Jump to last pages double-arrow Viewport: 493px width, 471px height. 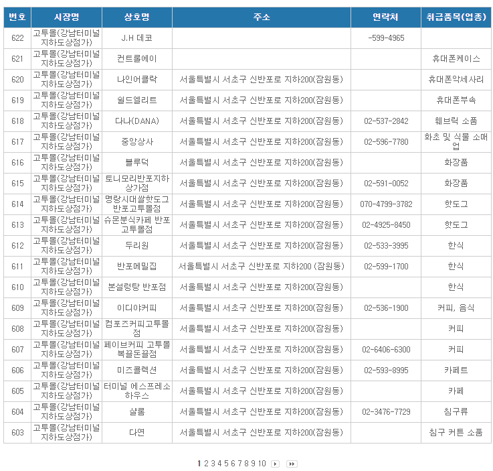(292, 464)
